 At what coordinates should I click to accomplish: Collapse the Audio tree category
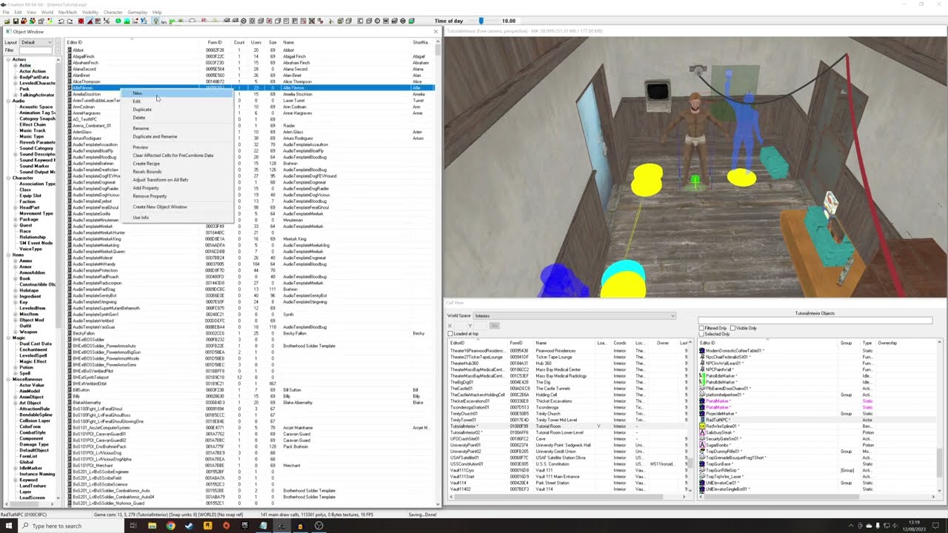pyautogui.click(x=9, y=101)
